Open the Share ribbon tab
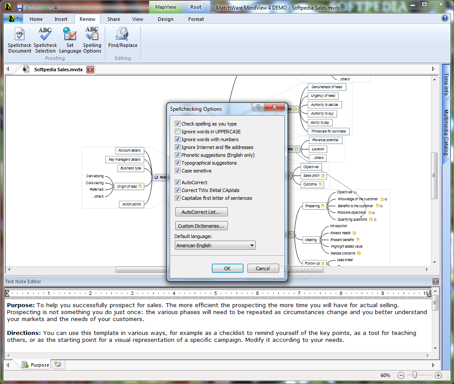Screen dimensions: 454x384 coord(113,19)
